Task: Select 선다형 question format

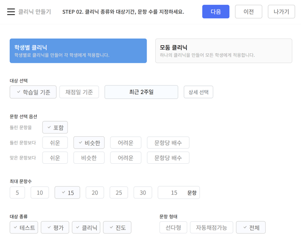Action: (173, 227)
